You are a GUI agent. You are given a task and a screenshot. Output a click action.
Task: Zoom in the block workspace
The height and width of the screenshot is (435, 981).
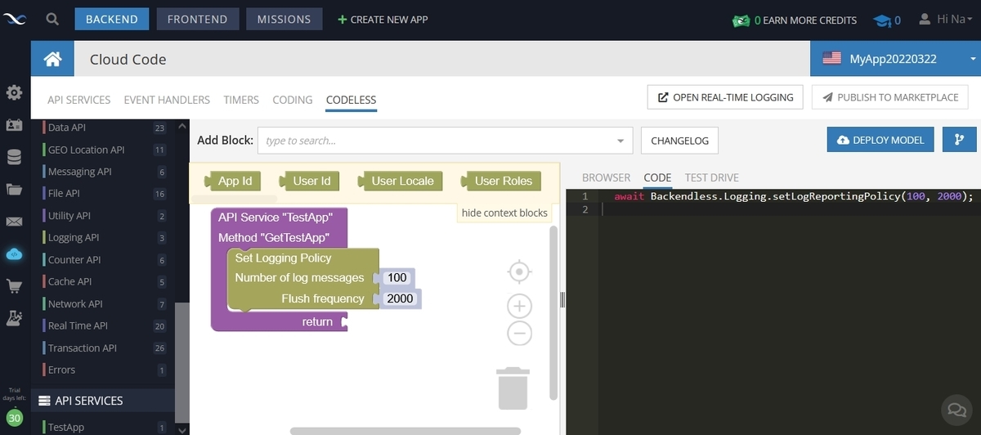pyautogui.click(x=520, y=307)
